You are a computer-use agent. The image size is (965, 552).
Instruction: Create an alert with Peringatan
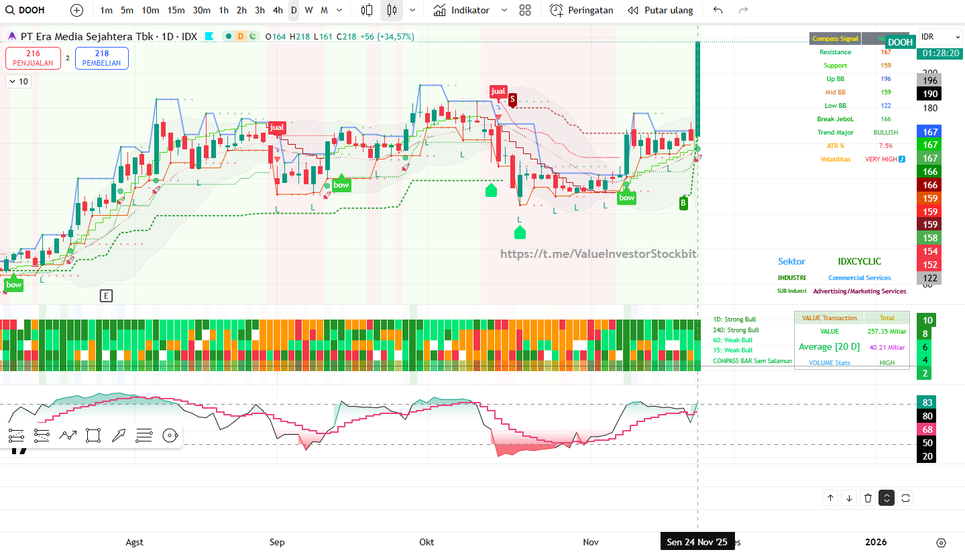click(582, 10)
